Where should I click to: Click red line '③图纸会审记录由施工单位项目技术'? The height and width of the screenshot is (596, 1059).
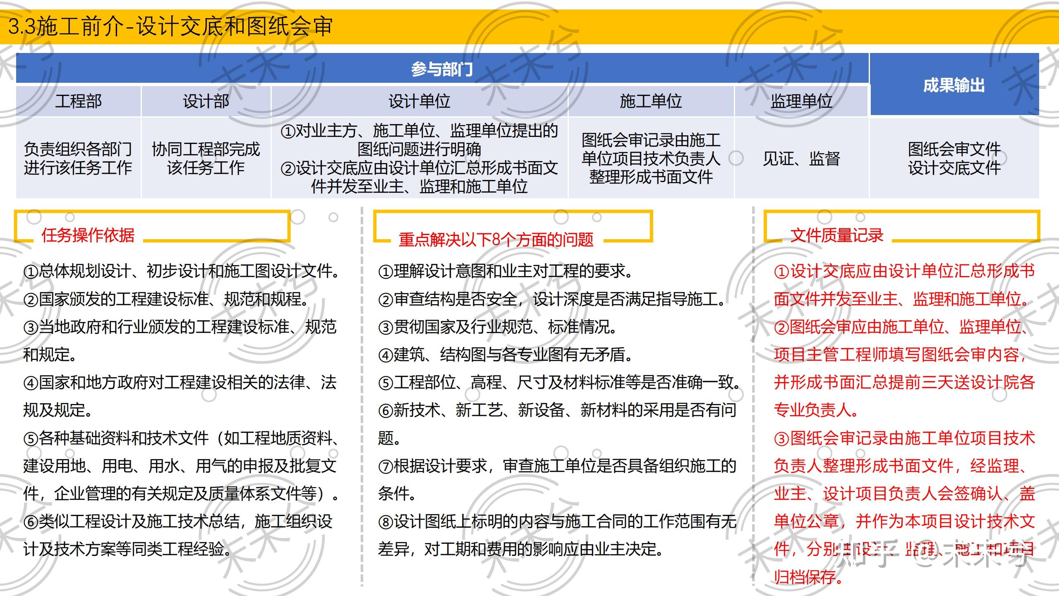pyautogui.click(x=904, y=438)
